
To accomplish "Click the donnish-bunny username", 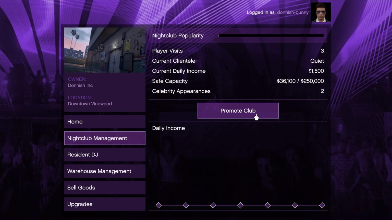I will [293, 12].
